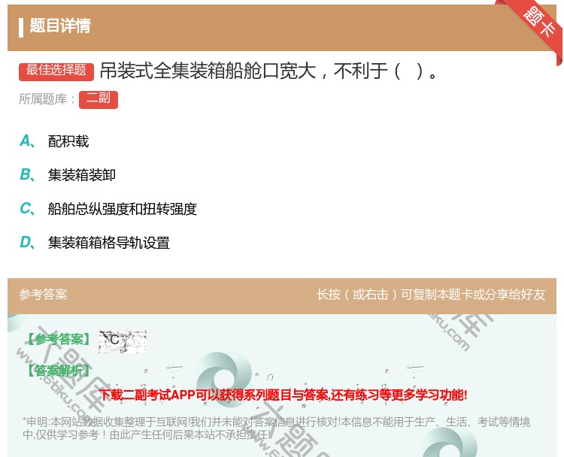Choose option D 集装箱箱格导轨设置
This screenshot has width=564, height=457.
[x=108, y=243]
